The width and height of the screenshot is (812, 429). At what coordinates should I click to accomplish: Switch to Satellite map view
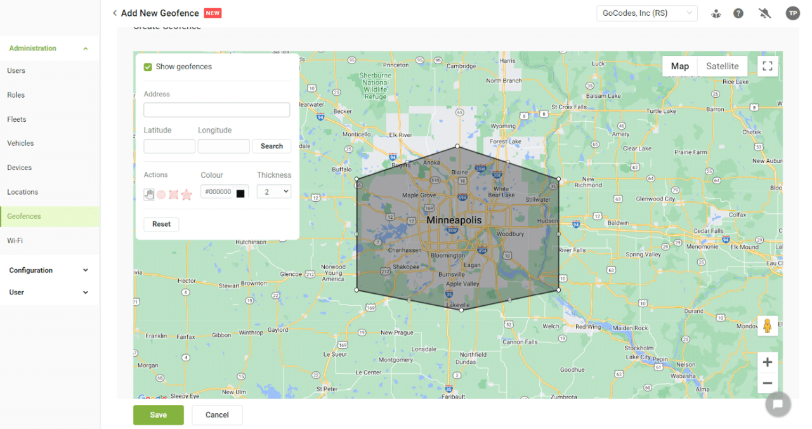pos(722,65)
